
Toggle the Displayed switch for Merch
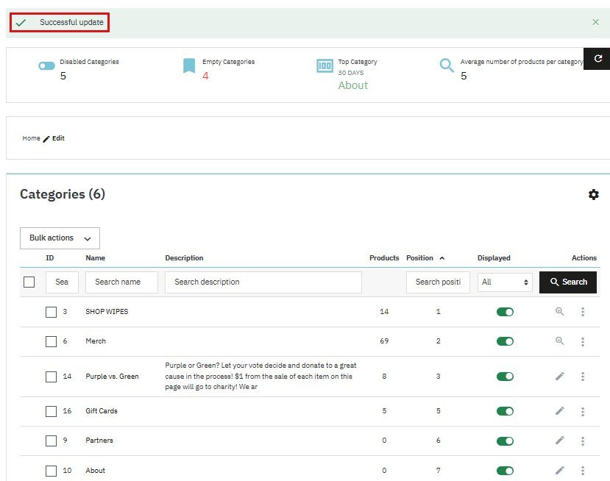[505, 341]
